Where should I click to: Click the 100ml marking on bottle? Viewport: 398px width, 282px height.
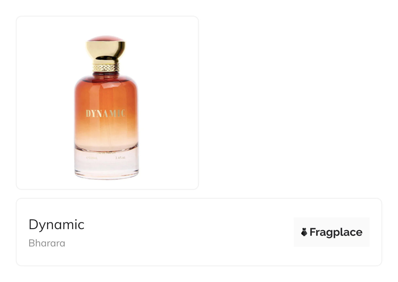point(92,157)
